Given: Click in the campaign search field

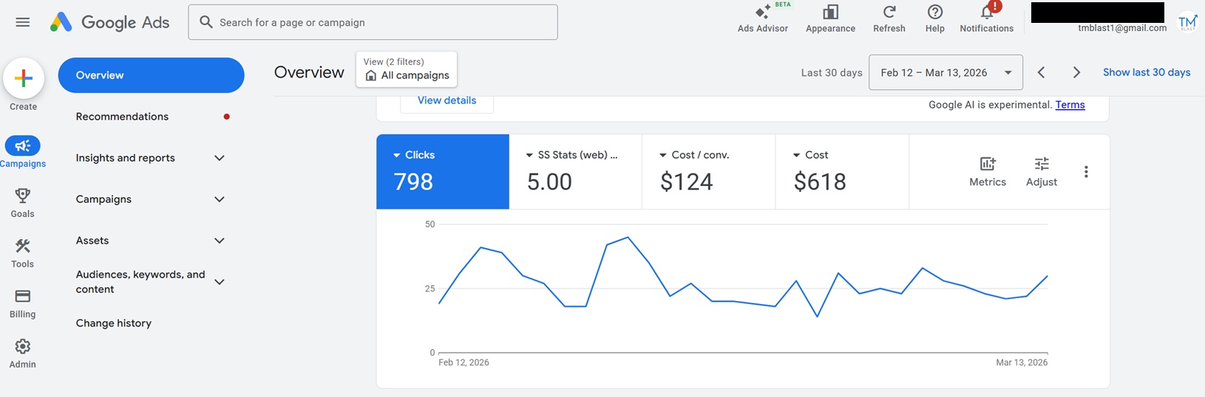Looking at the screenshot, I should pos(373,22).
